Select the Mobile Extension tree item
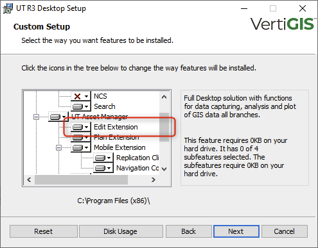 [x=119, y=147]
